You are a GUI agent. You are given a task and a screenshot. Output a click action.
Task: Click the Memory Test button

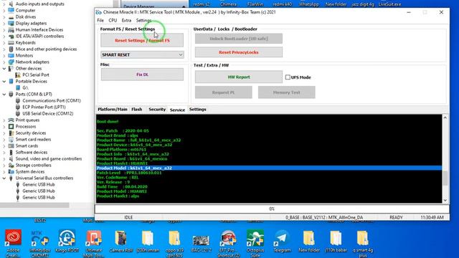[x=287, y=92]
